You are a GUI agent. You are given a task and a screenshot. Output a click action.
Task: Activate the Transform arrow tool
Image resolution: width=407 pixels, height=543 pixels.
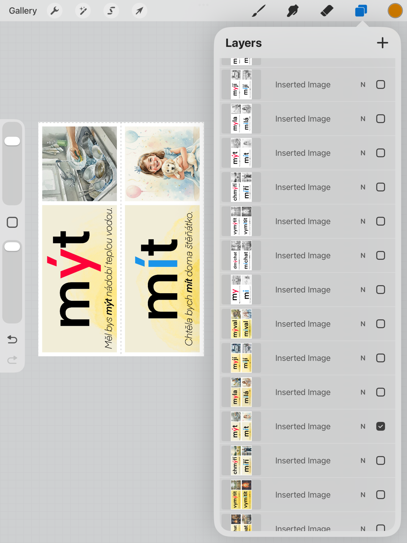139,11
